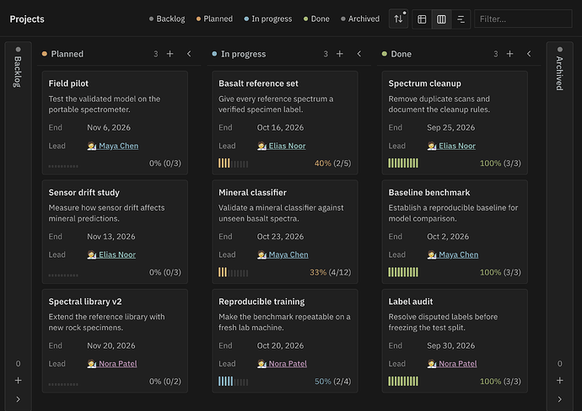
Task: Open the Baseline benchmark card title
Action: (429, 192)
